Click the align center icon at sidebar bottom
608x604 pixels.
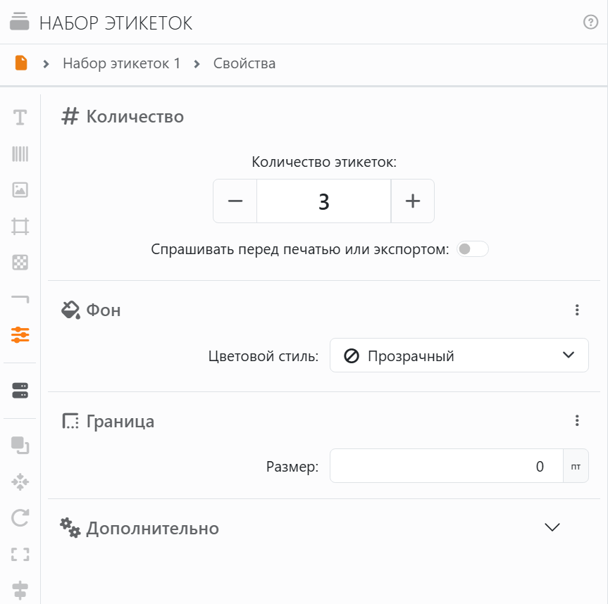(20, 591)
